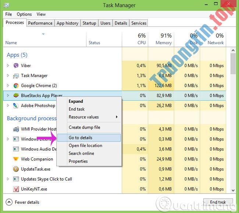Click the Windows License process icon

pos(16,139)
